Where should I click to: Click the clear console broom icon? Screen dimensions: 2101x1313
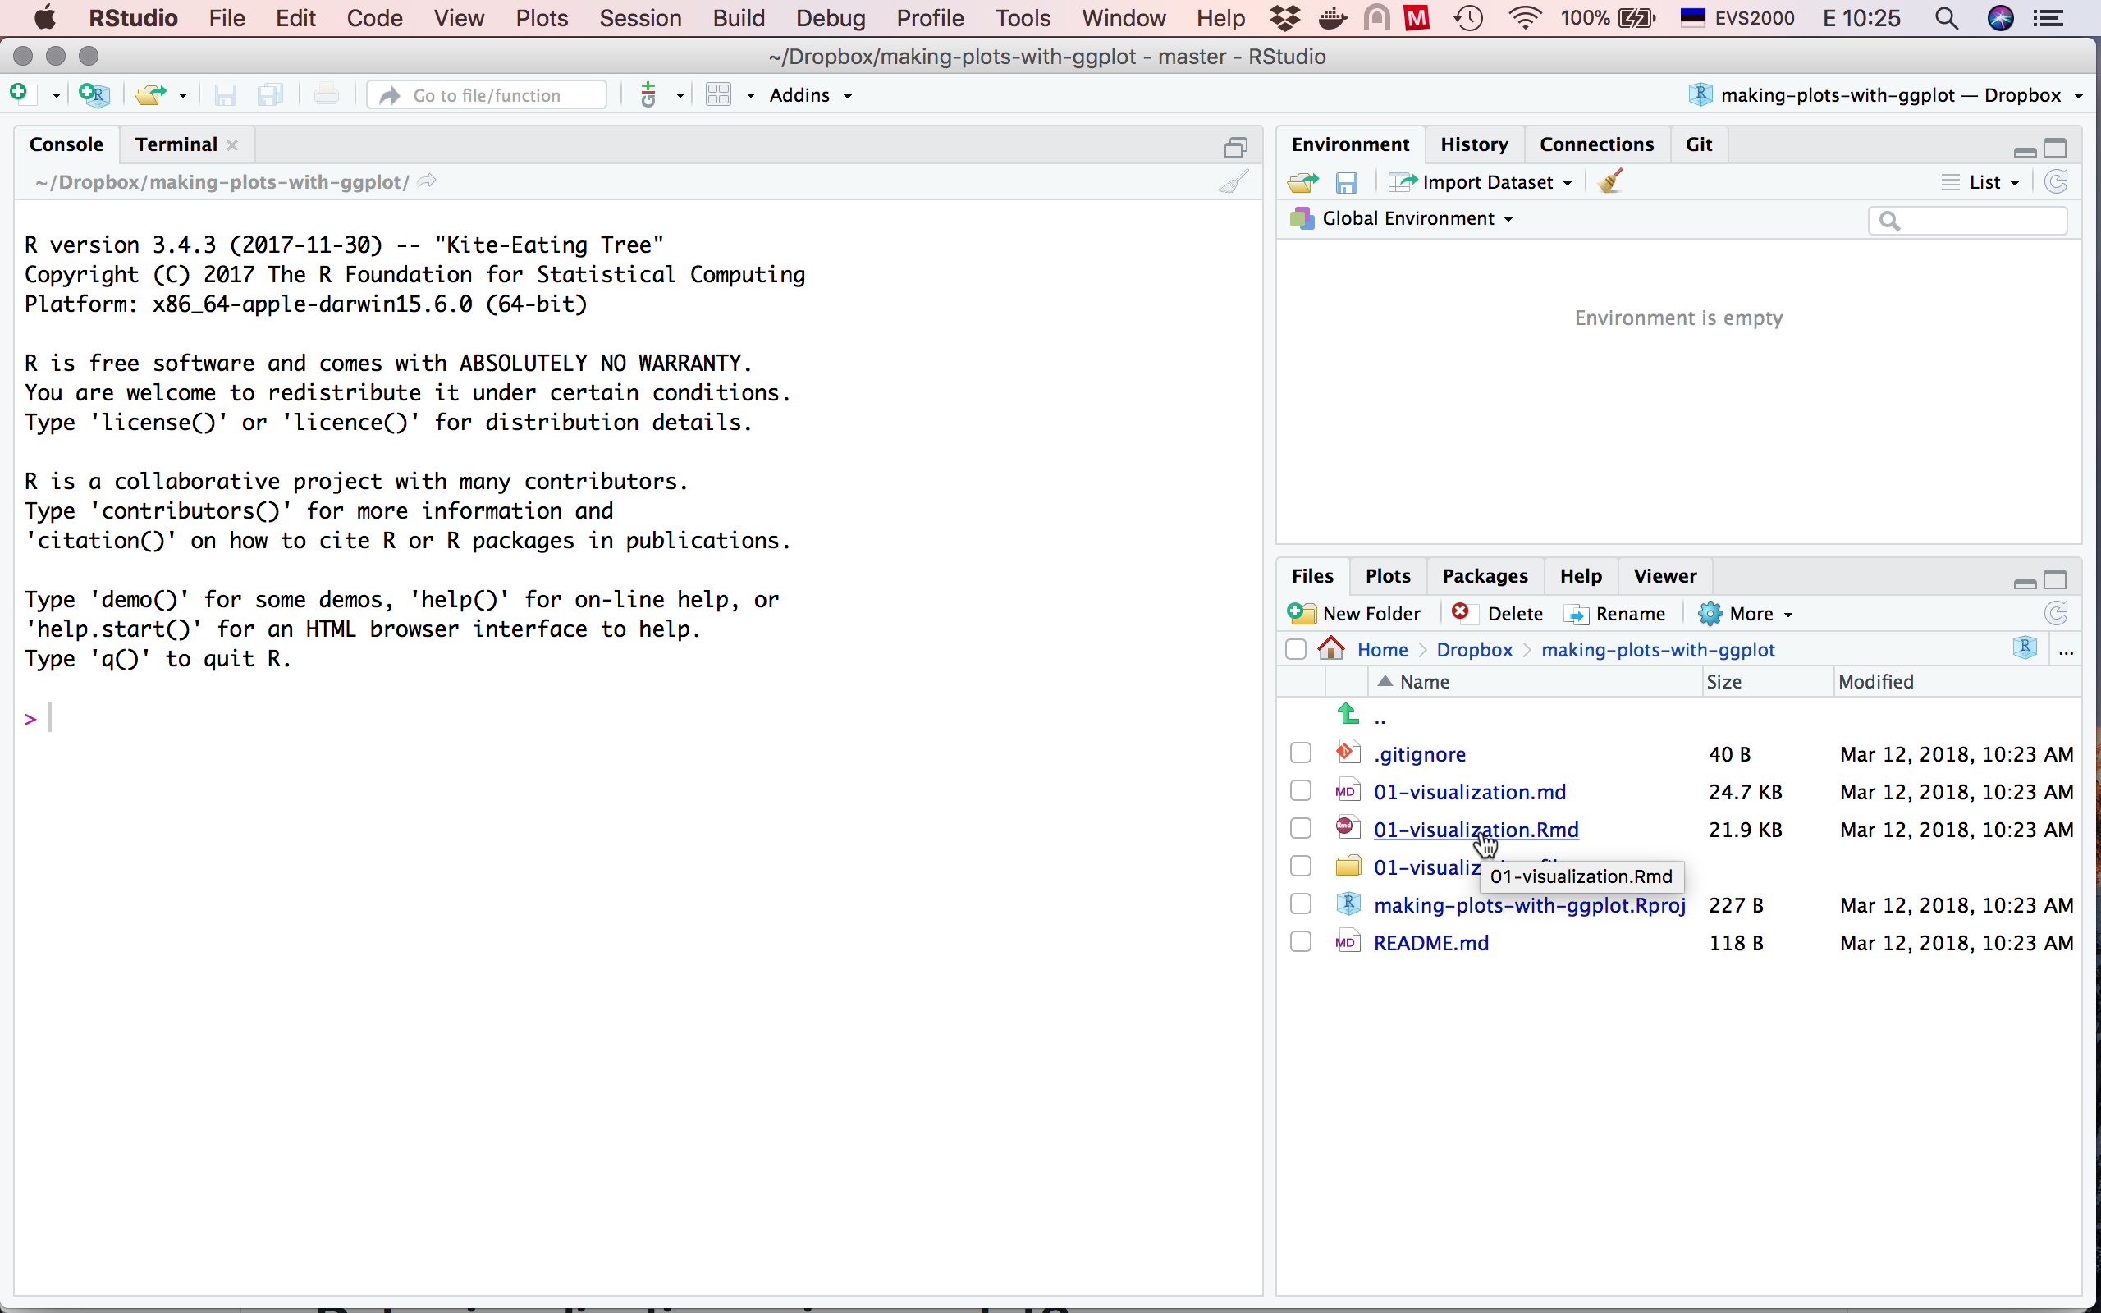tap(1233, 181)
